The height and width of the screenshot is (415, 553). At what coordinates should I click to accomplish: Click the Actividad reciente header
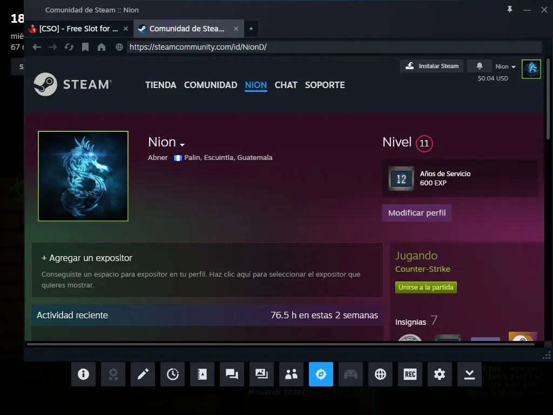72,315
